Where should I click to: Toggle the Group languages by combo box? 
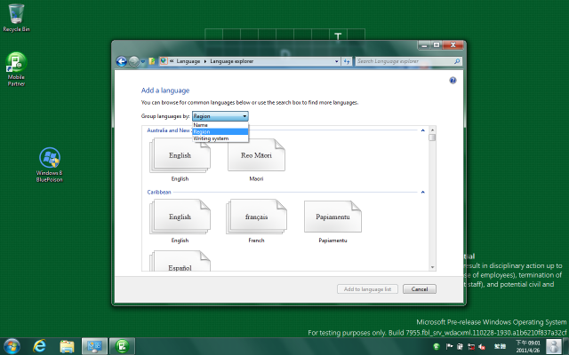click(220, 116)
